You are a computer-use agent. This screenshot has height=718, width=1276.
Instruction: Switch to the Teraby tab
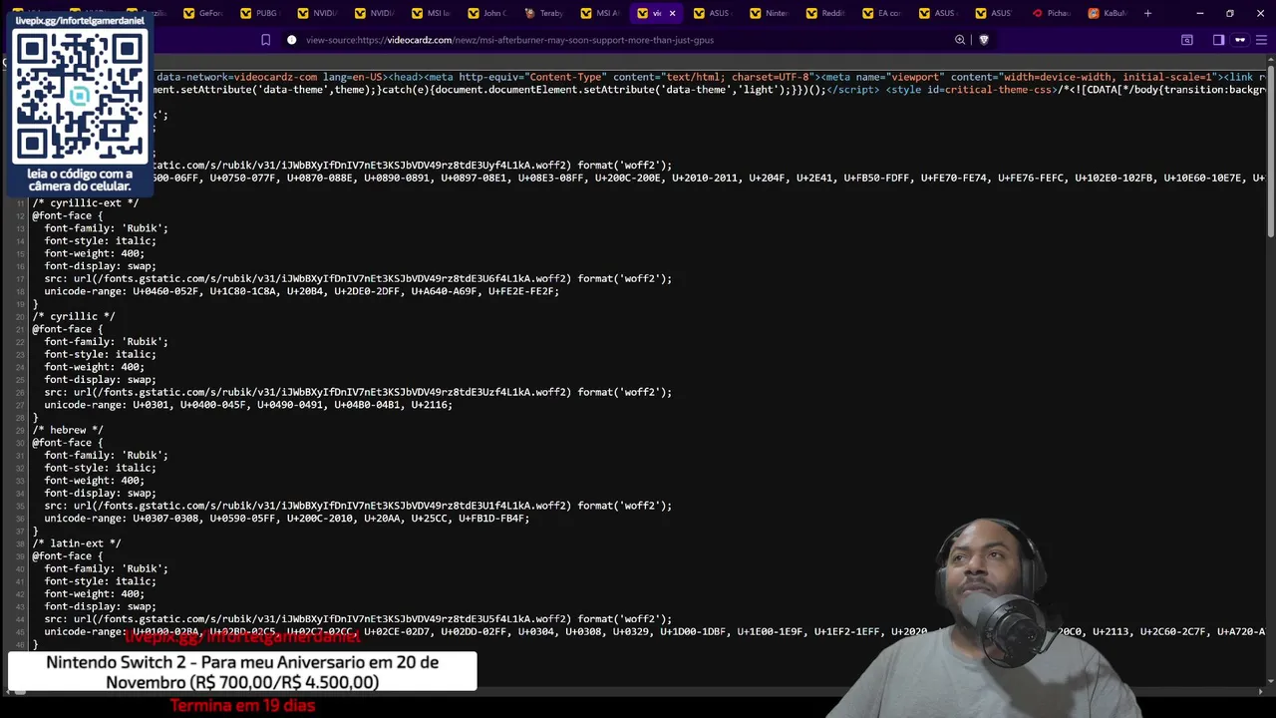(545, 13)
